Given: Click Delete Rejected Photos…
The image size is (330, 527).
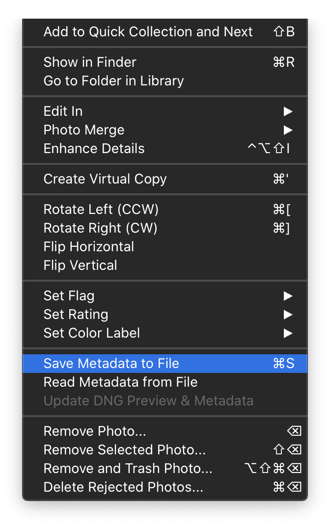Looking at the screenshot, I should (x=123, y=487).
